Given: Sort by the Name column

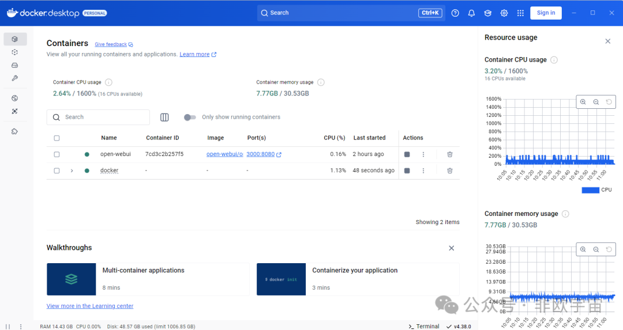Looking at the screenshot, I should [109, 138].
